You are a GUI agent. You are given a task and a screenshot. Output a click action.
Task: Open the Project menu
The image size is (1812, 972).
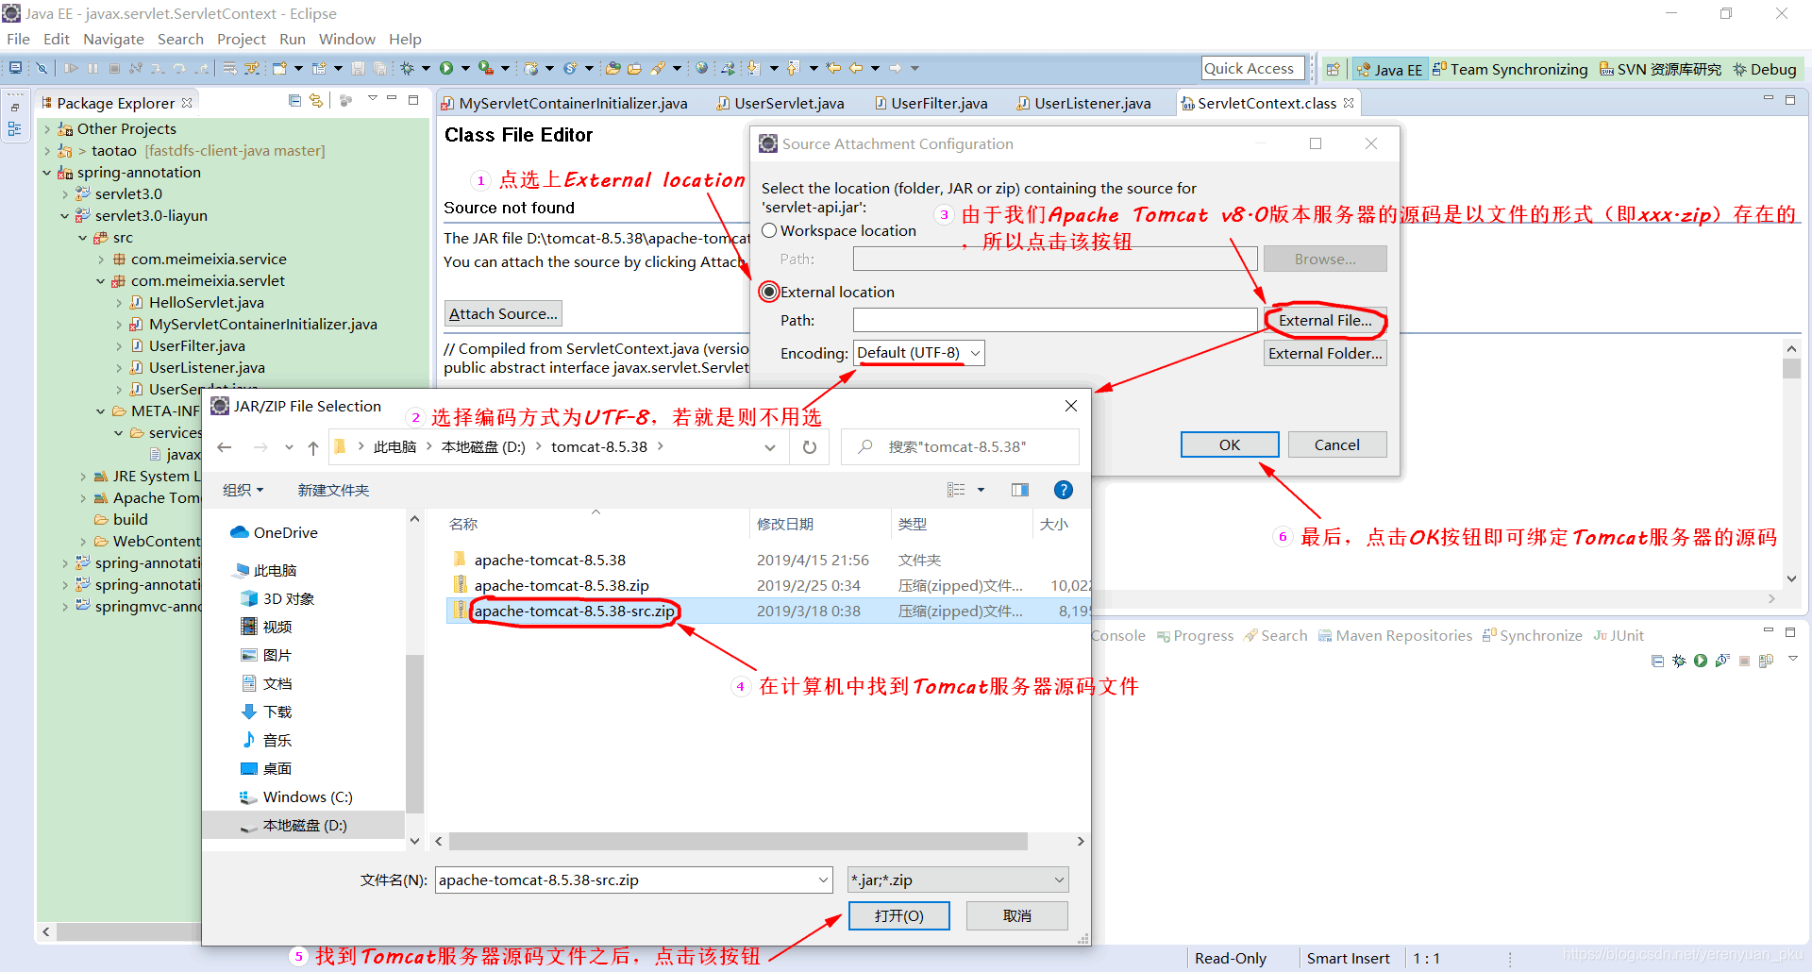[241, 39]
